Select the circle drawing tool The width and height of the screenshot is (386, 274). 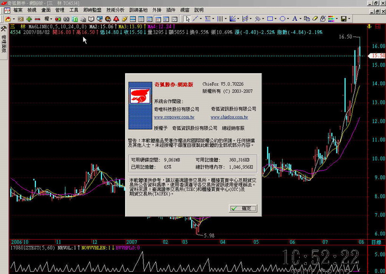[x=282, y=19]
